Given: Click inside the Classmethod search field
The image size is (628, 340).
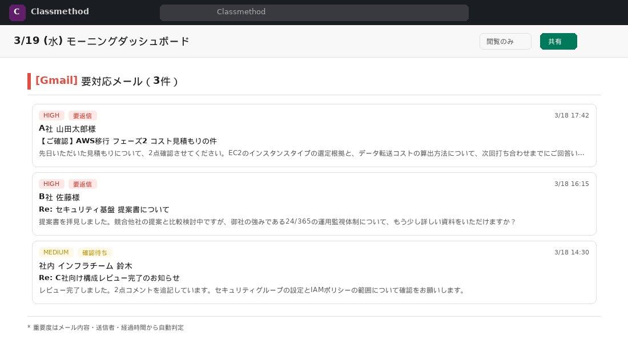Looking at the screenshot, I should tap(314, 12).
